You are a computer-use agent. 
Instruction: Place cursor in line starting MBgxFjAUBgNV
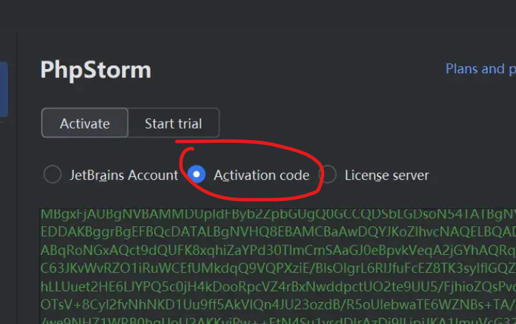(x=278, y=214)
